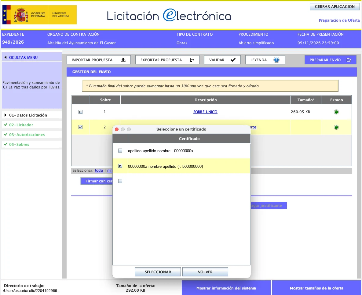Click Volver to dismiss certificate dialog
The image size is (362, 295).
coord(205,272)
